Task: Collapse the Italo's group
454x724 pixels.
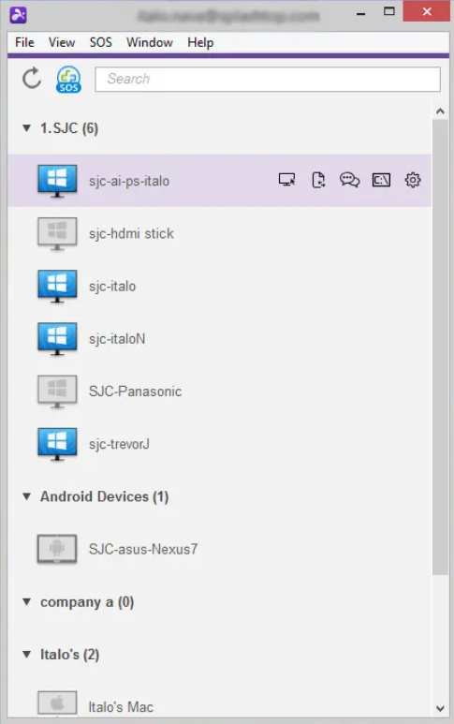Action: [27, 655]
